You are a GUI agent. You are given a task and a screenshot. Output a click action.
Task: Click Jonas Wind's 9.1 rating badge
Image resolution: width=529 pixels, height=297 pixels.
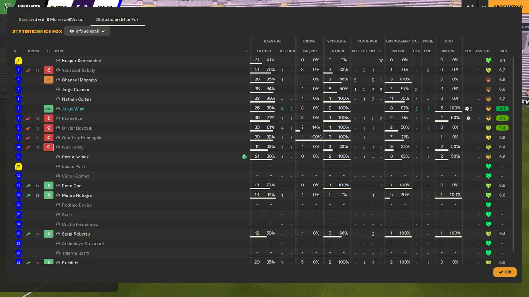tap(502, 109)
